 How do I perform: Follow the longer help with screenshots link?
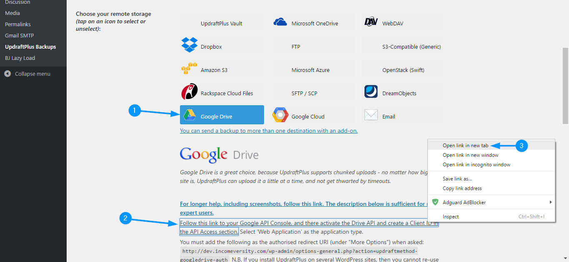pyautogui.click(x=304, y=208)
